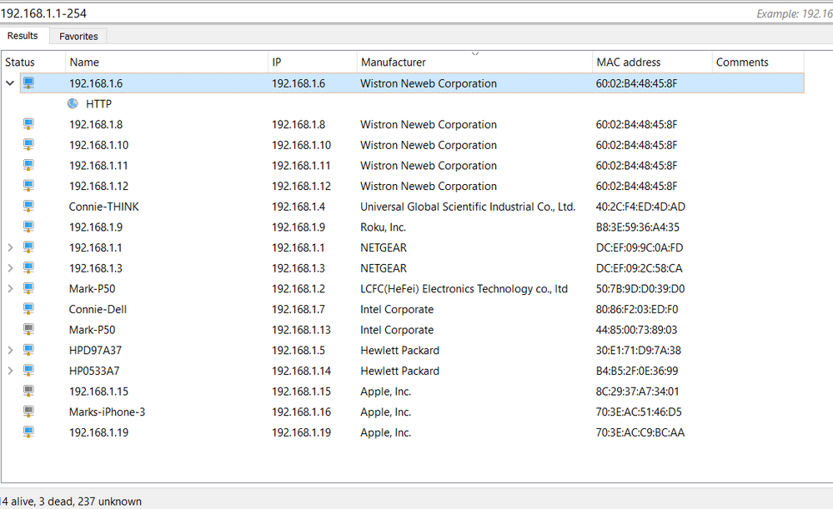The width and height of the screenshot is (833, 509).
Task: Select the Marks-iPhone-3 device icon
Action: 28,412
